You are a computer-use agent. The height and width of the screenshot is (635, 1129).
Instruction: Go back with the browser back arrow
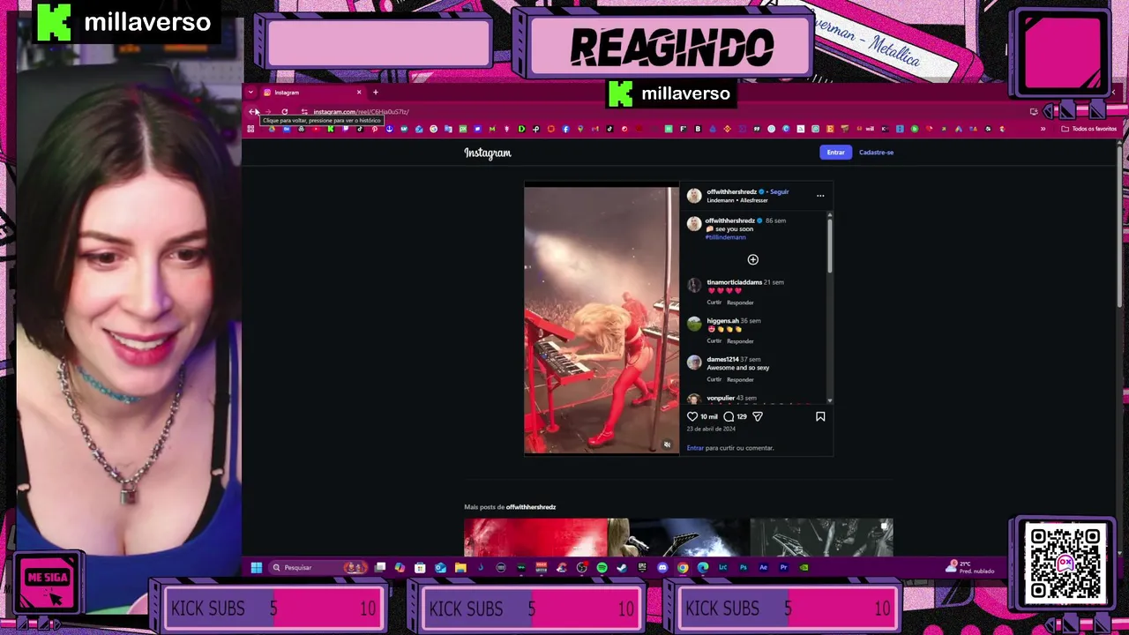pyautogui.click(x=253, y=112)
